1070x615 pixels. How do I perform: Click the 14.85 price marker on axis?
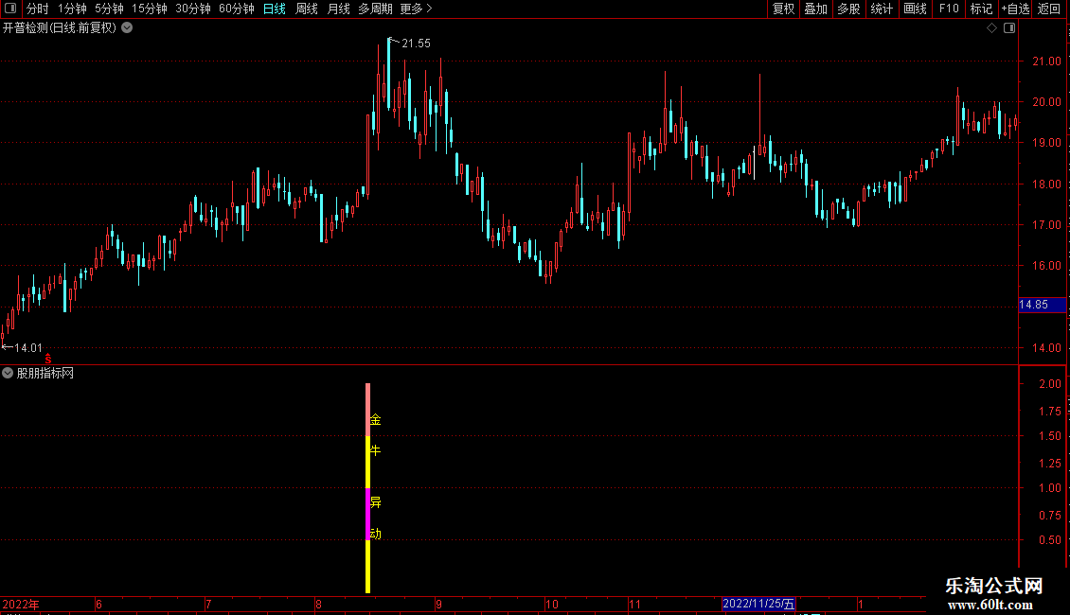click(1042, 305)
